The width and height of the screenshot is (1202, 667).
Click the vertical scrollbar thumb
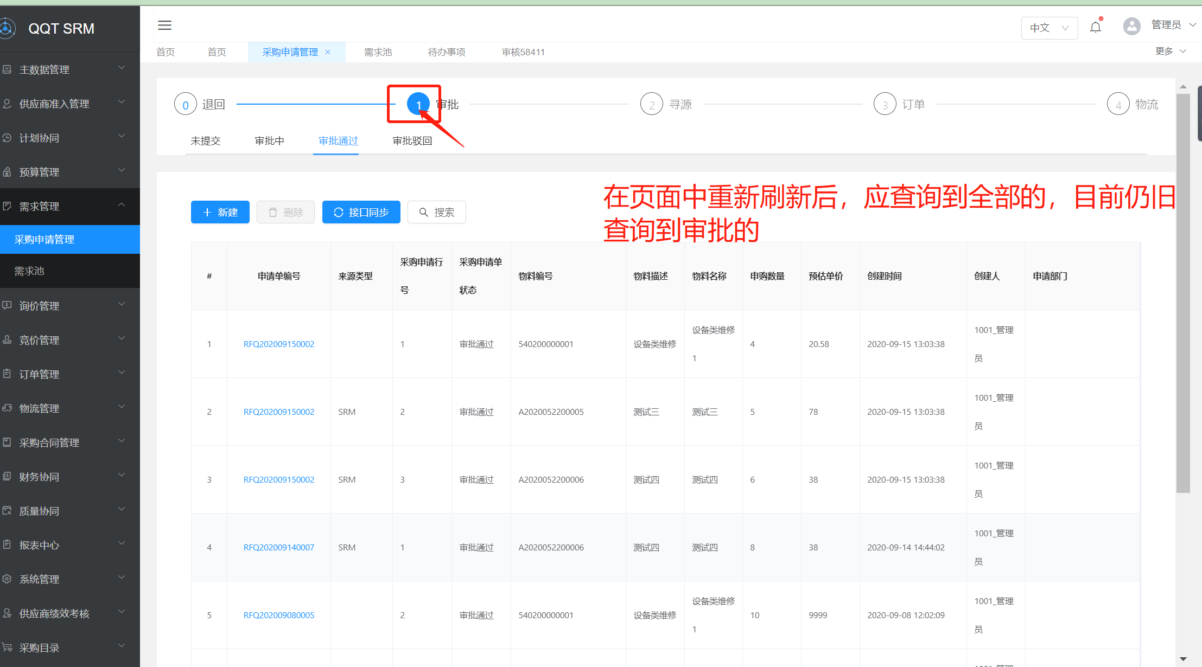coord(1183,293)
